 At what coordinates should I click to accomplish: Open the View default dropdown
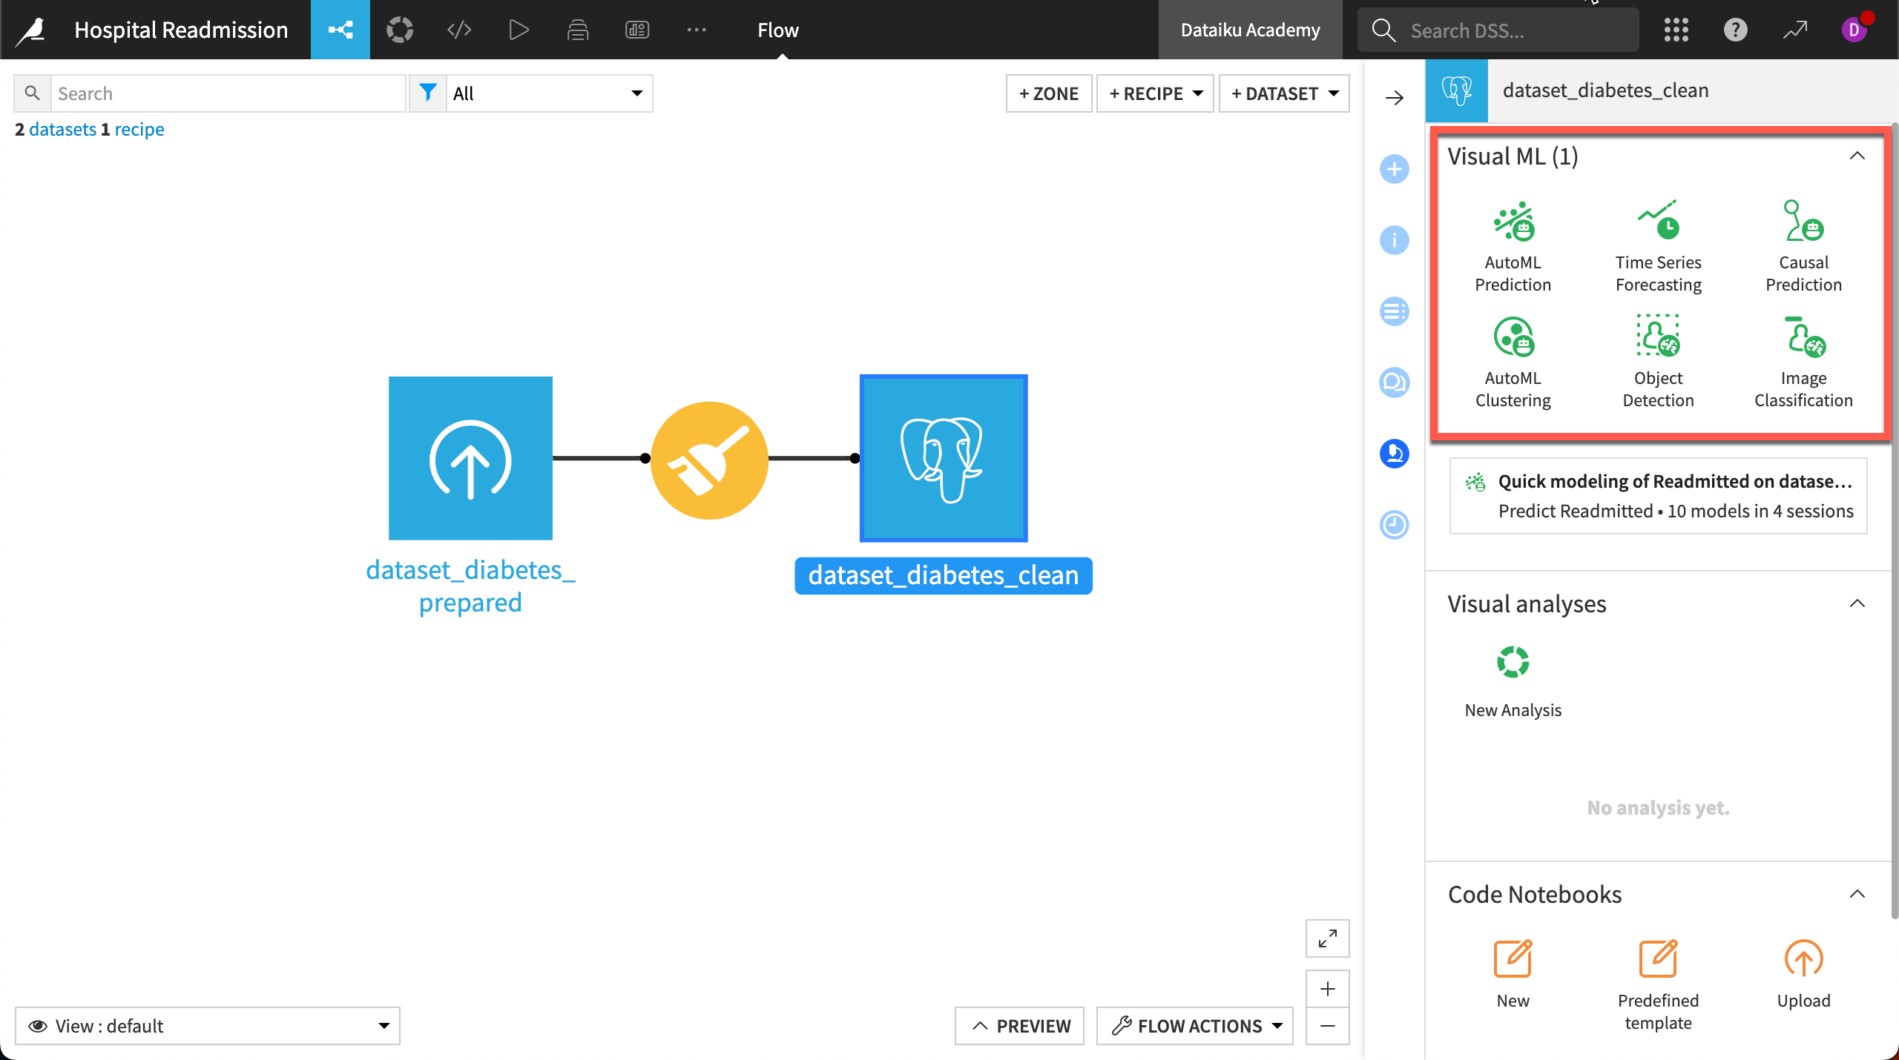tap(208, 1026)
